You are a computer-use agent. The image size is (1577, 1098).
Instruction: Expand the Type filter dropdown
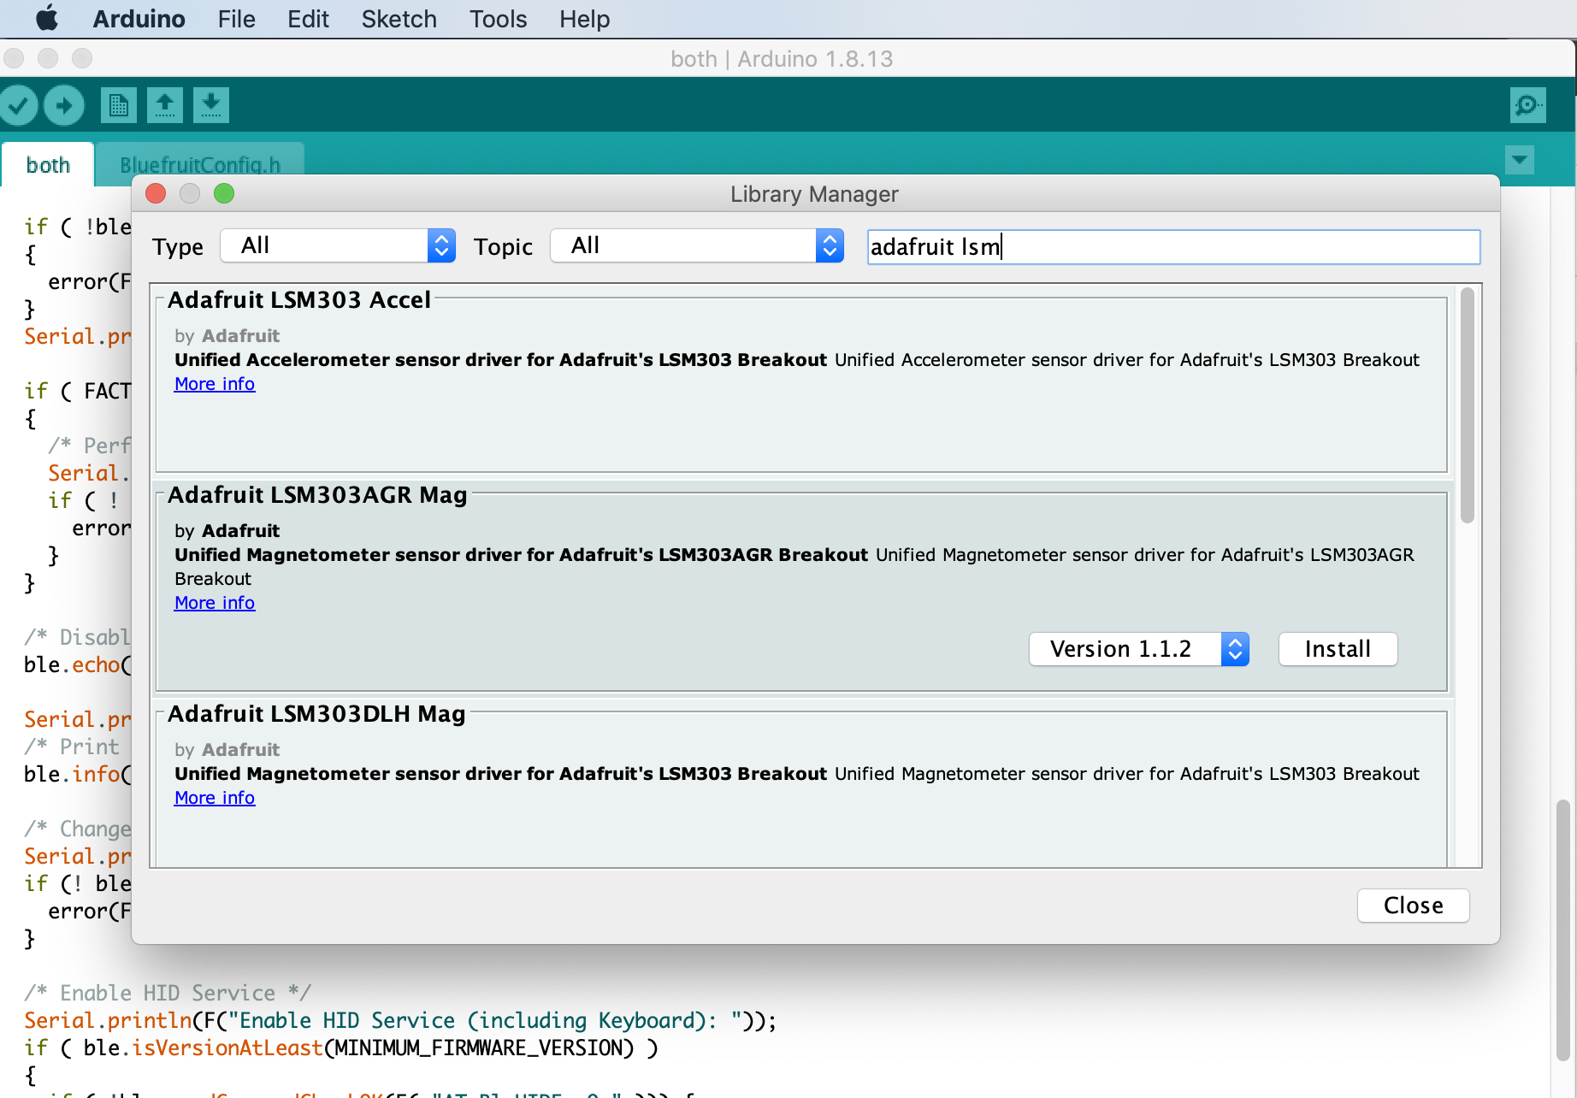[338, 246]
